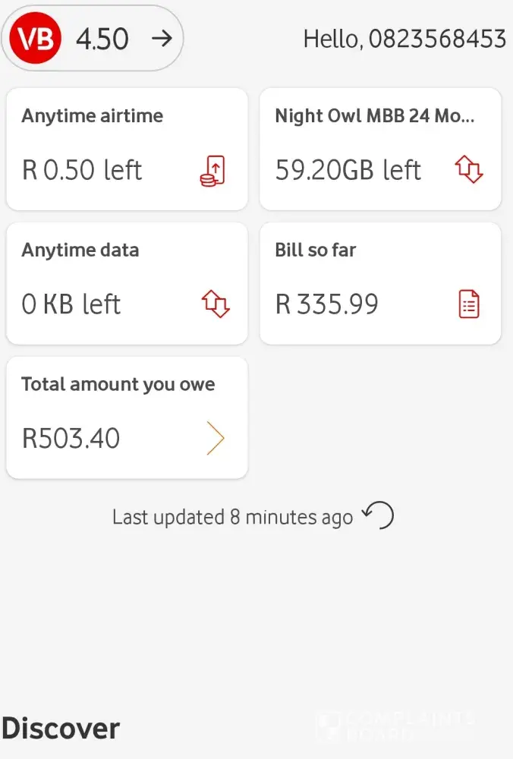Tap the R 335.99 bill amount
Image resolution: width=513 pixels, height=759 pixels.
(326, 304)
